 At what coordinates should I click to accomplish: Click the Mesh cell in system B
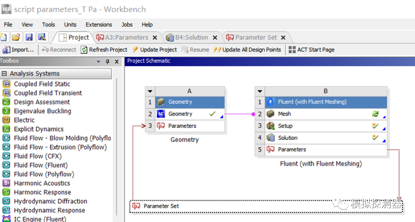[326, 114]
